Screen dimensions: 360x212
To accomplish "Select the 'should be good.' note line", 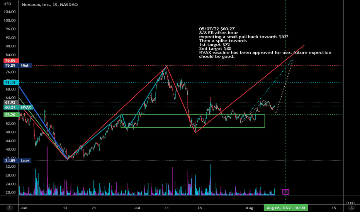I will (x=217, y=57).
